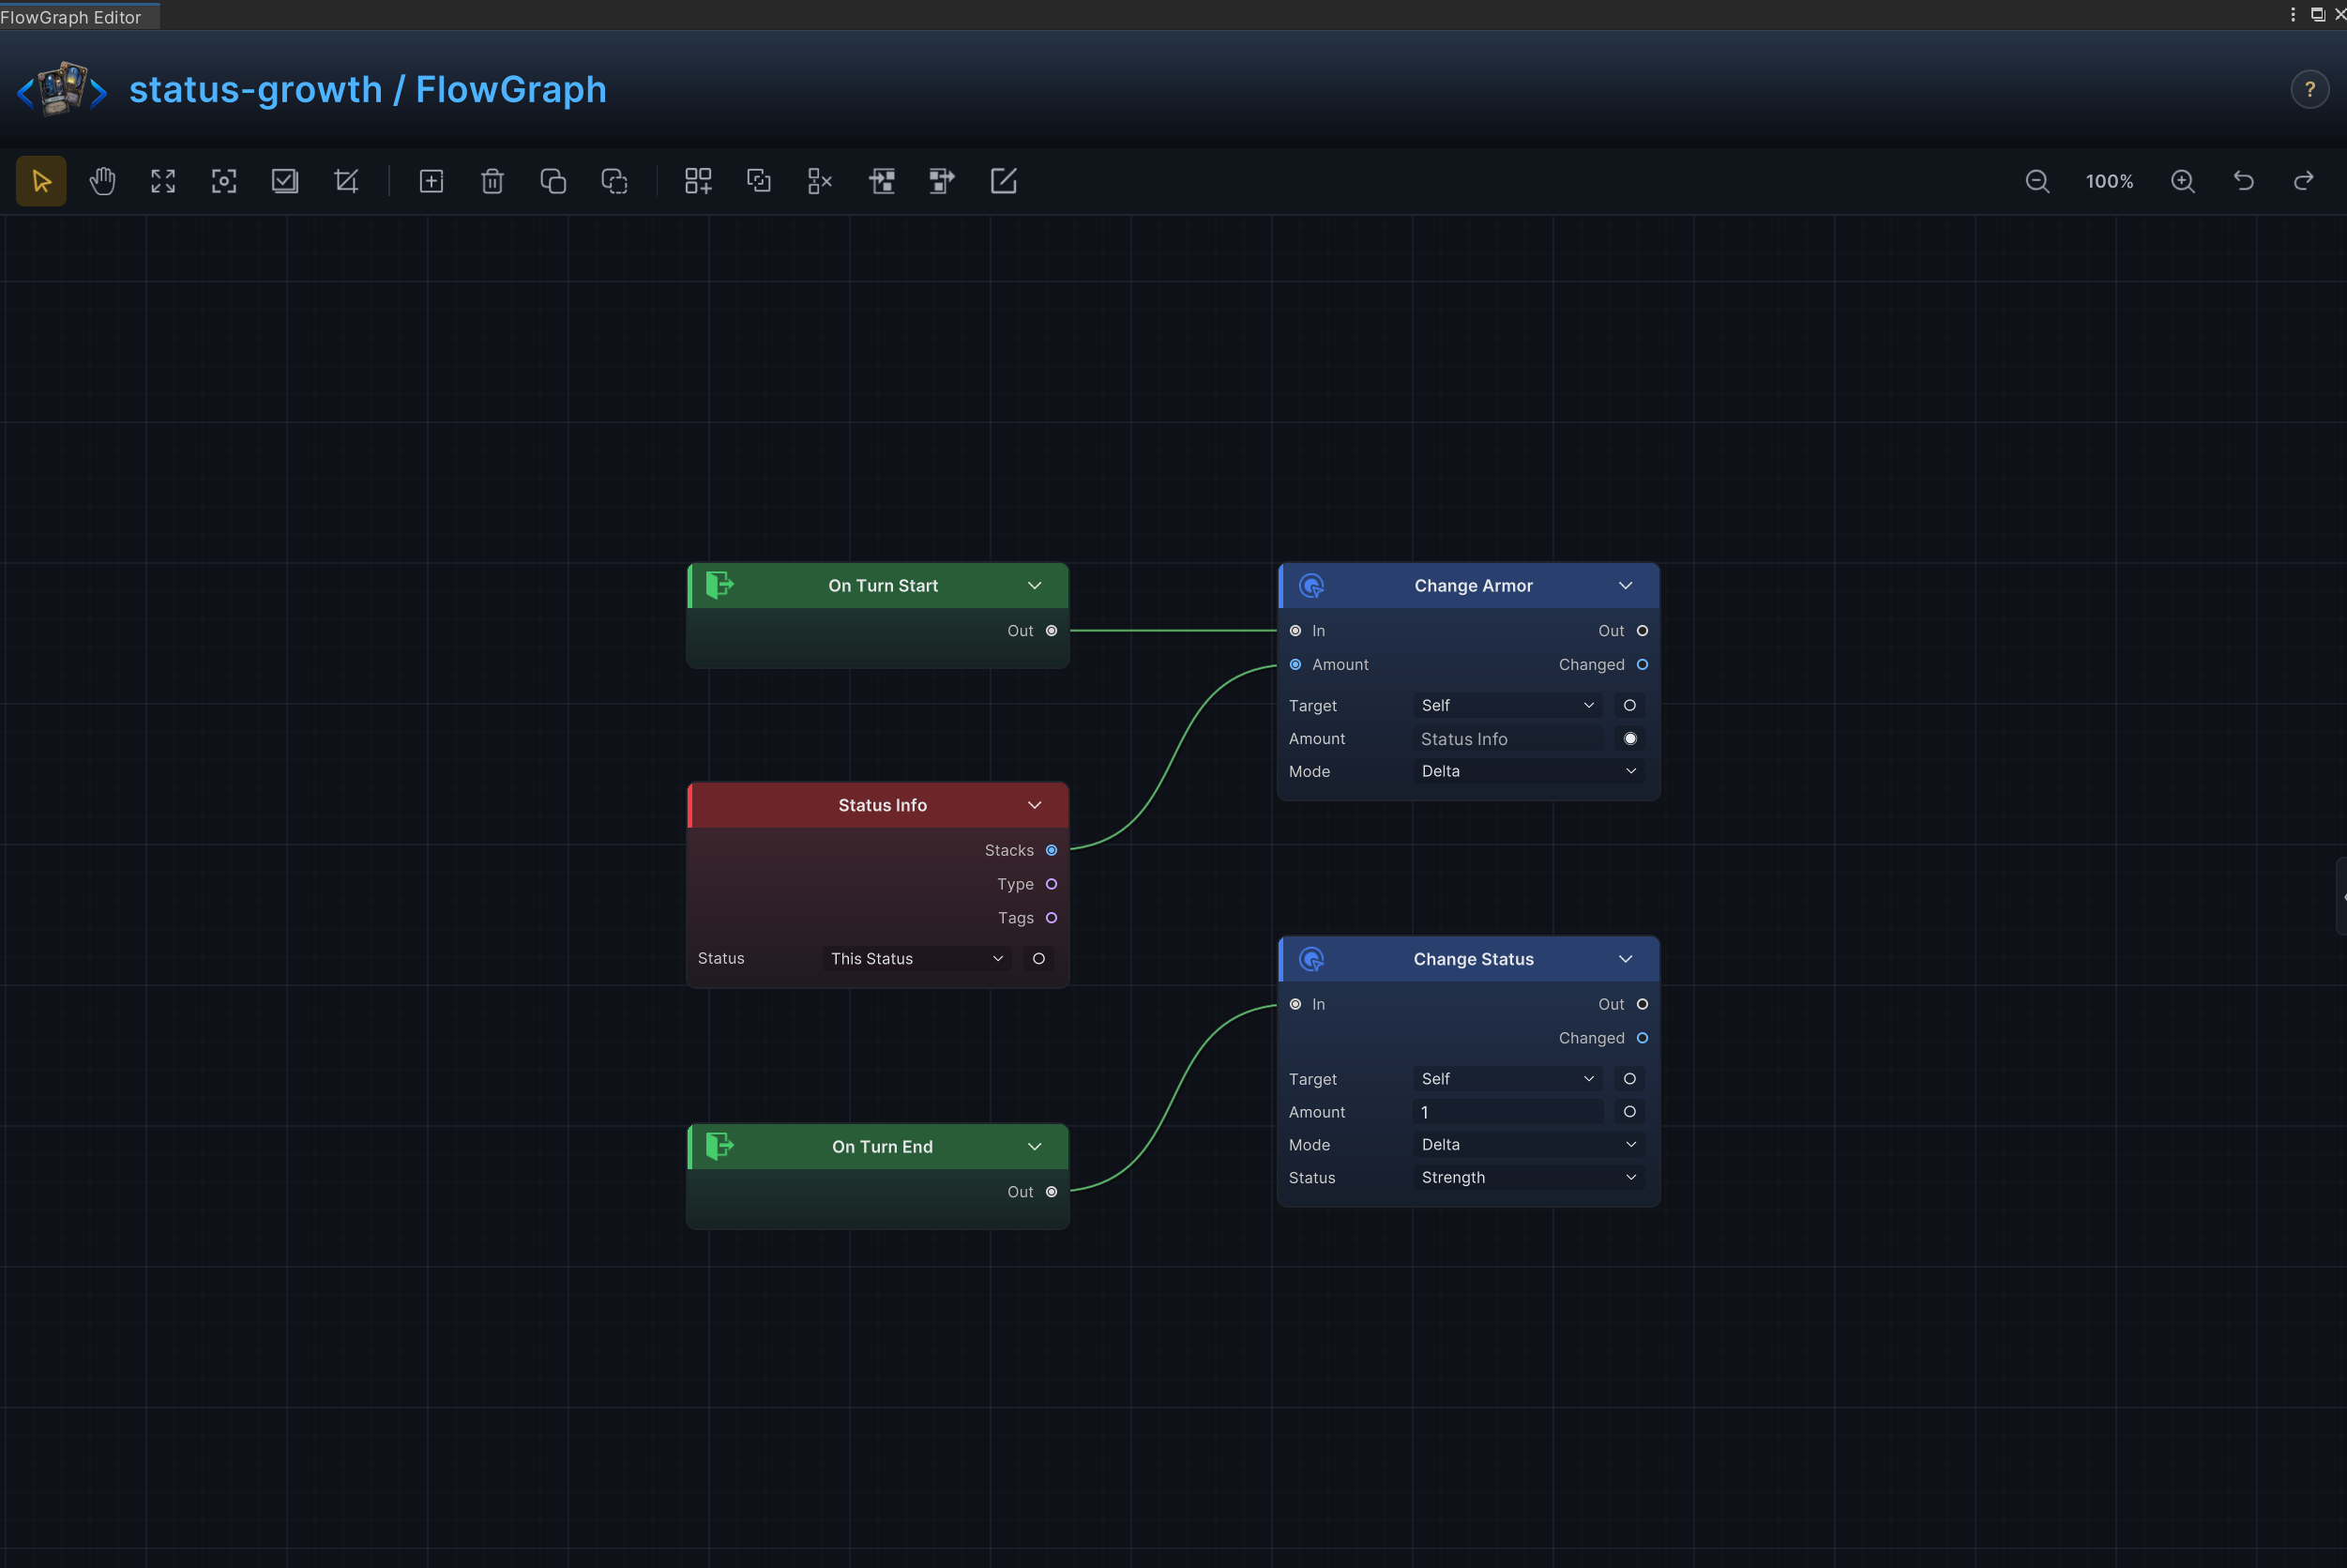Open the Strength status dropdown
The image size is (2347, 1568).
(x=1528, y=1178)
